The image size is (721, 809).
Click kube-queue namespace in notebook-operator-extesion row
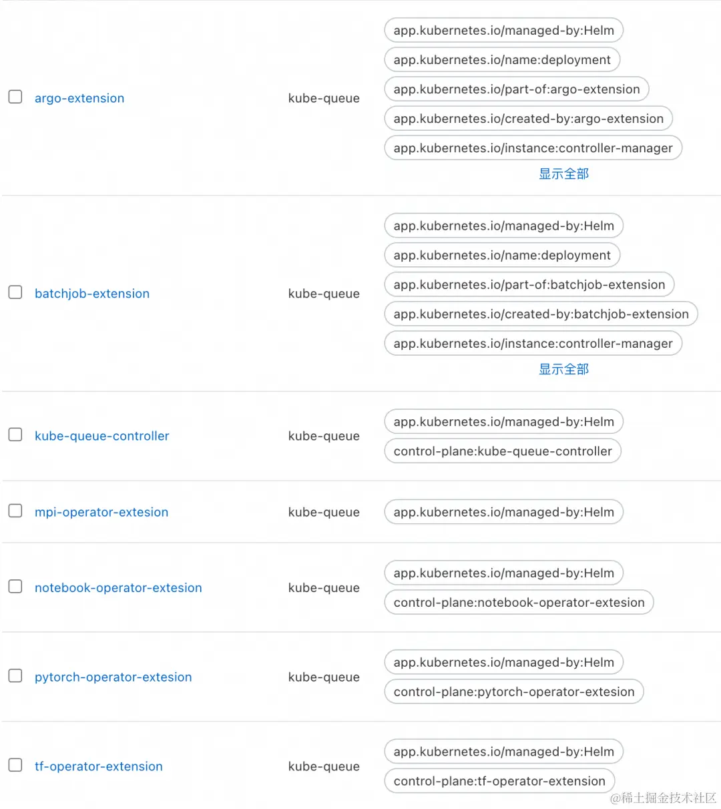(324, 587)
